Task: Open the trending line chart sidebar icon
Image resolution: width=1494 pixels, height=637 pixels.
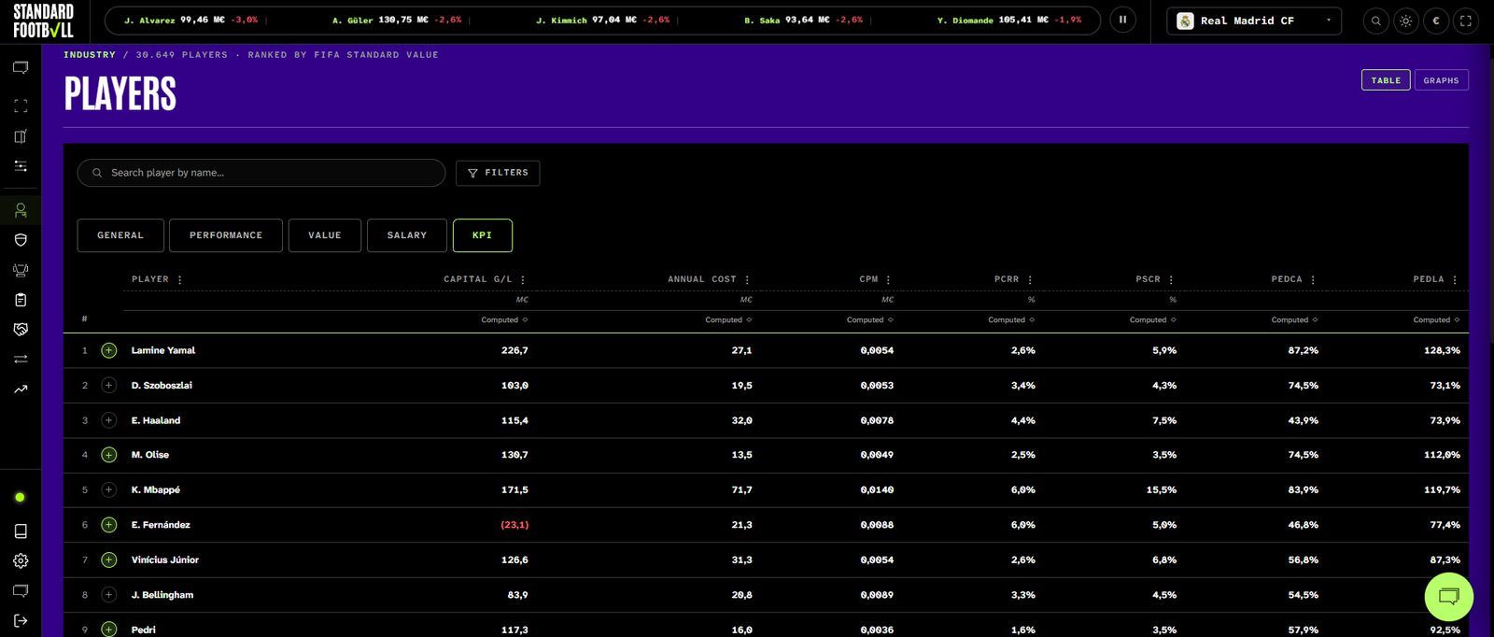Action: coord(21,389)
